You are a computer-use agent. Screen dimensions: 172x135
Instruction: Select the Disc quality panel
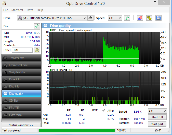pos(21,94)
